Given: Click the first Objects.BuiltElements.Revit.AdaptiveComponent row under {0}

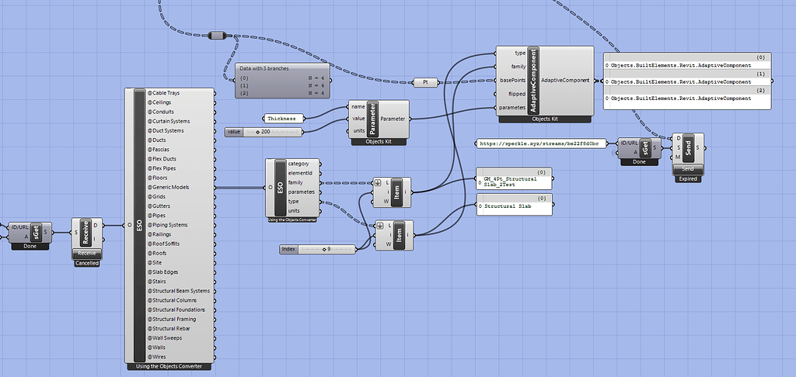Looking at the screenshot, I should pyautogui.click(x=681, y=66).
